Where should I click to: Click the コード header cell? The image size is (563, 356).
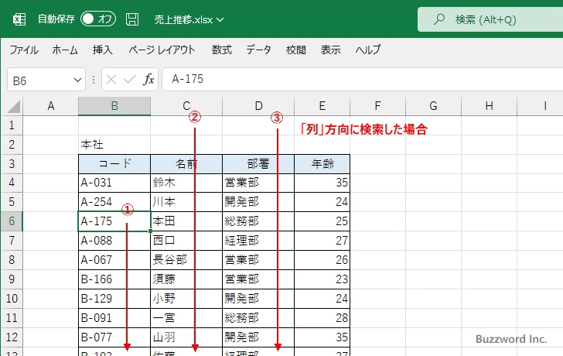point(114,164)
